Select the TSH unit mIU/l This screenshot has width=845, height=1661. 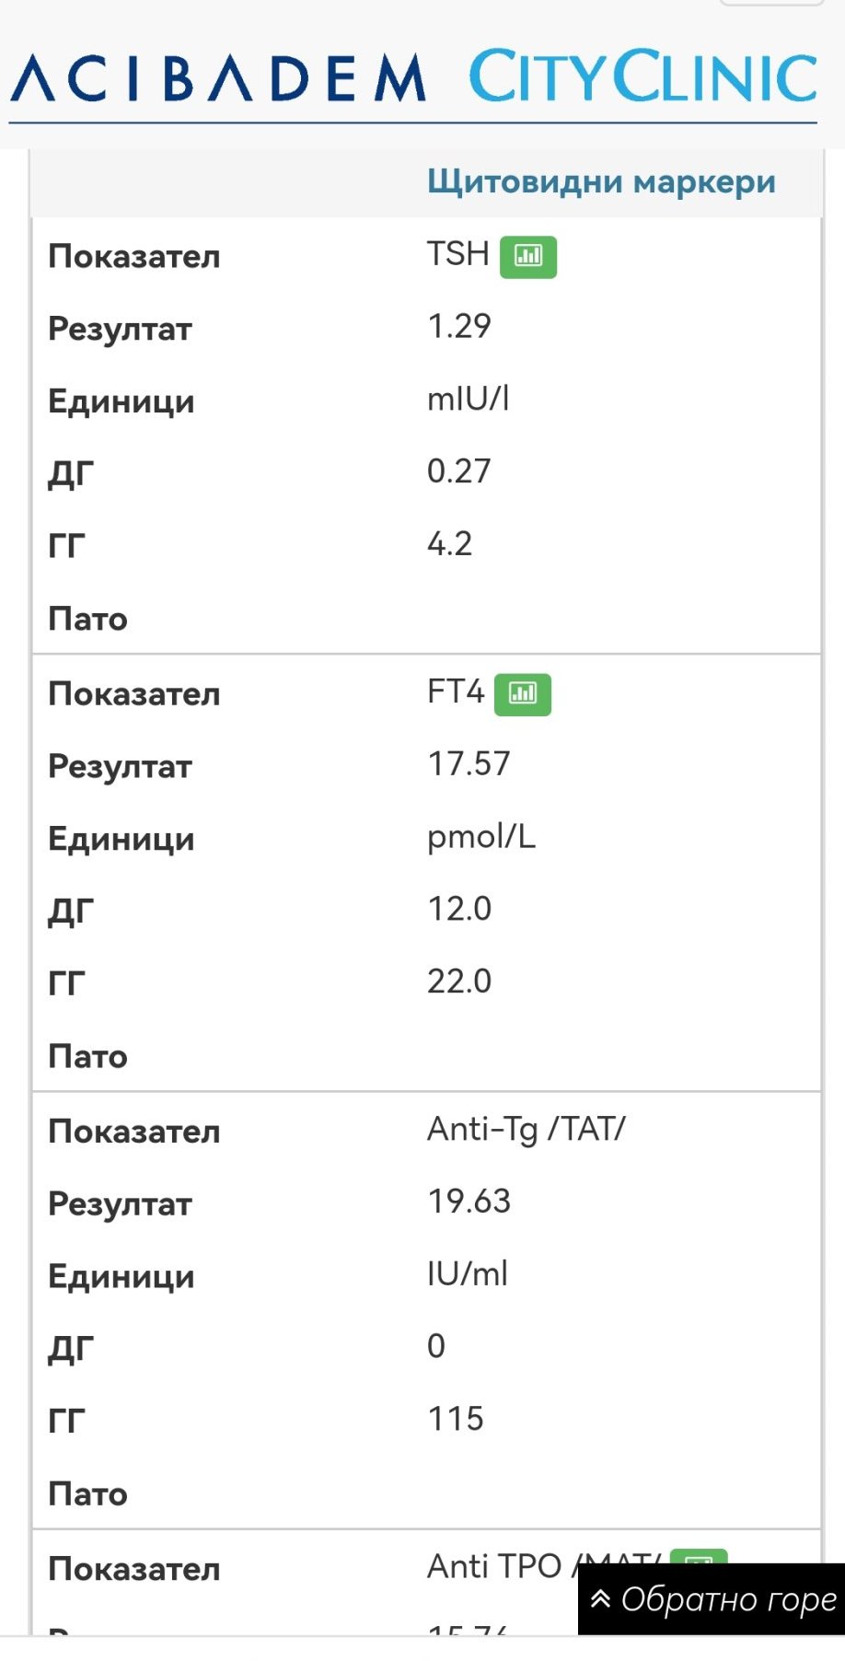tap(468, 399)
